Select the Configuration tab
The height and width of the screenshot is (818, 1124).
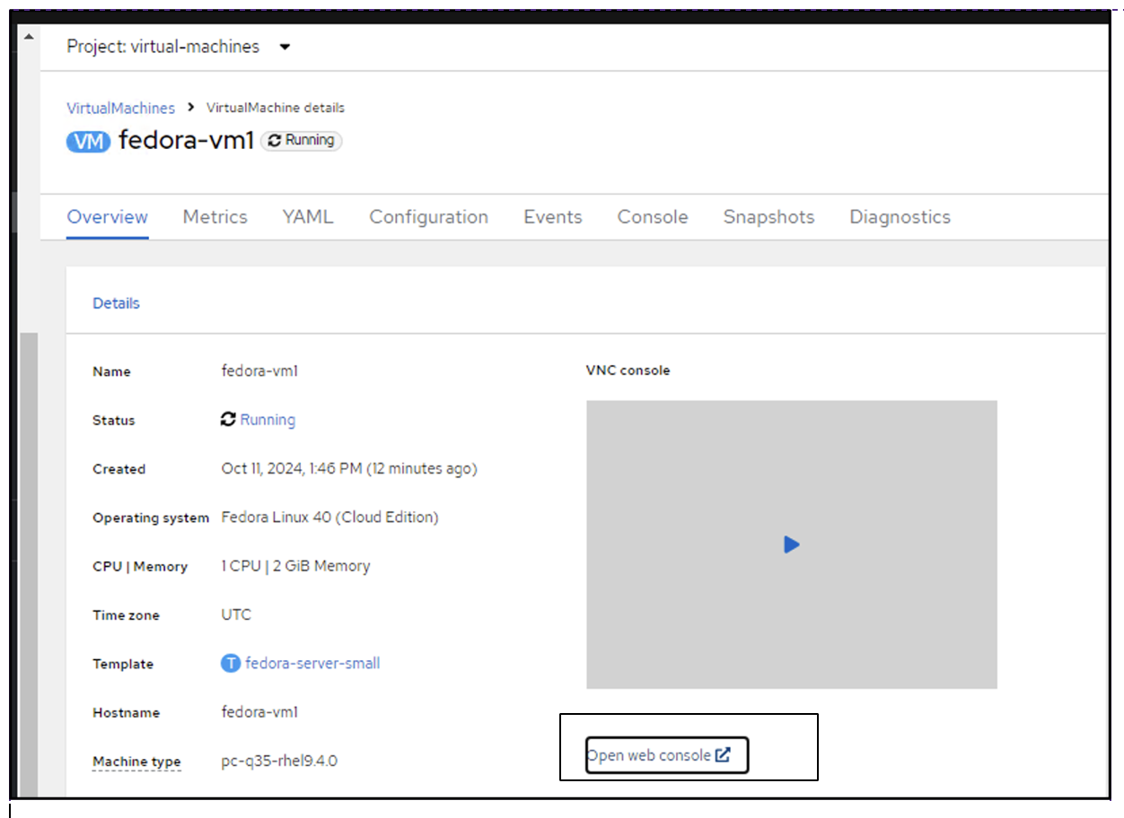coord(428,216)
